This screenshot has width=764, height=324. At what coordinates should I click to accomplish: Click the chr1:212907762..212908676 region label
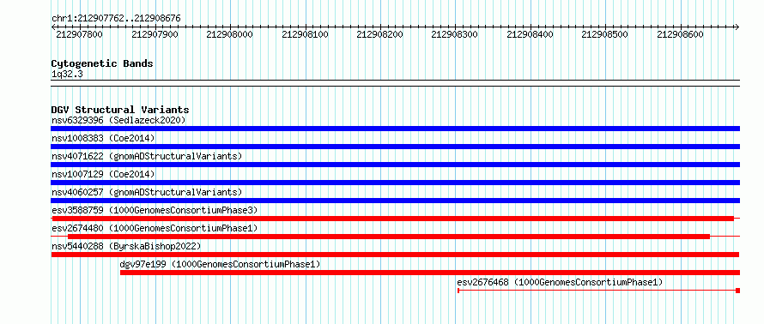pyautogui.click(x=116, y=19)
